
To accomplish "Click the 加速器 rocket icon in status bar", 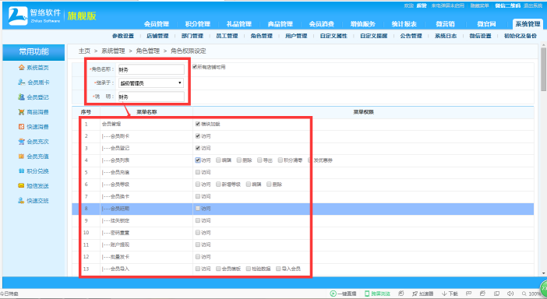I will coord(415,294).
